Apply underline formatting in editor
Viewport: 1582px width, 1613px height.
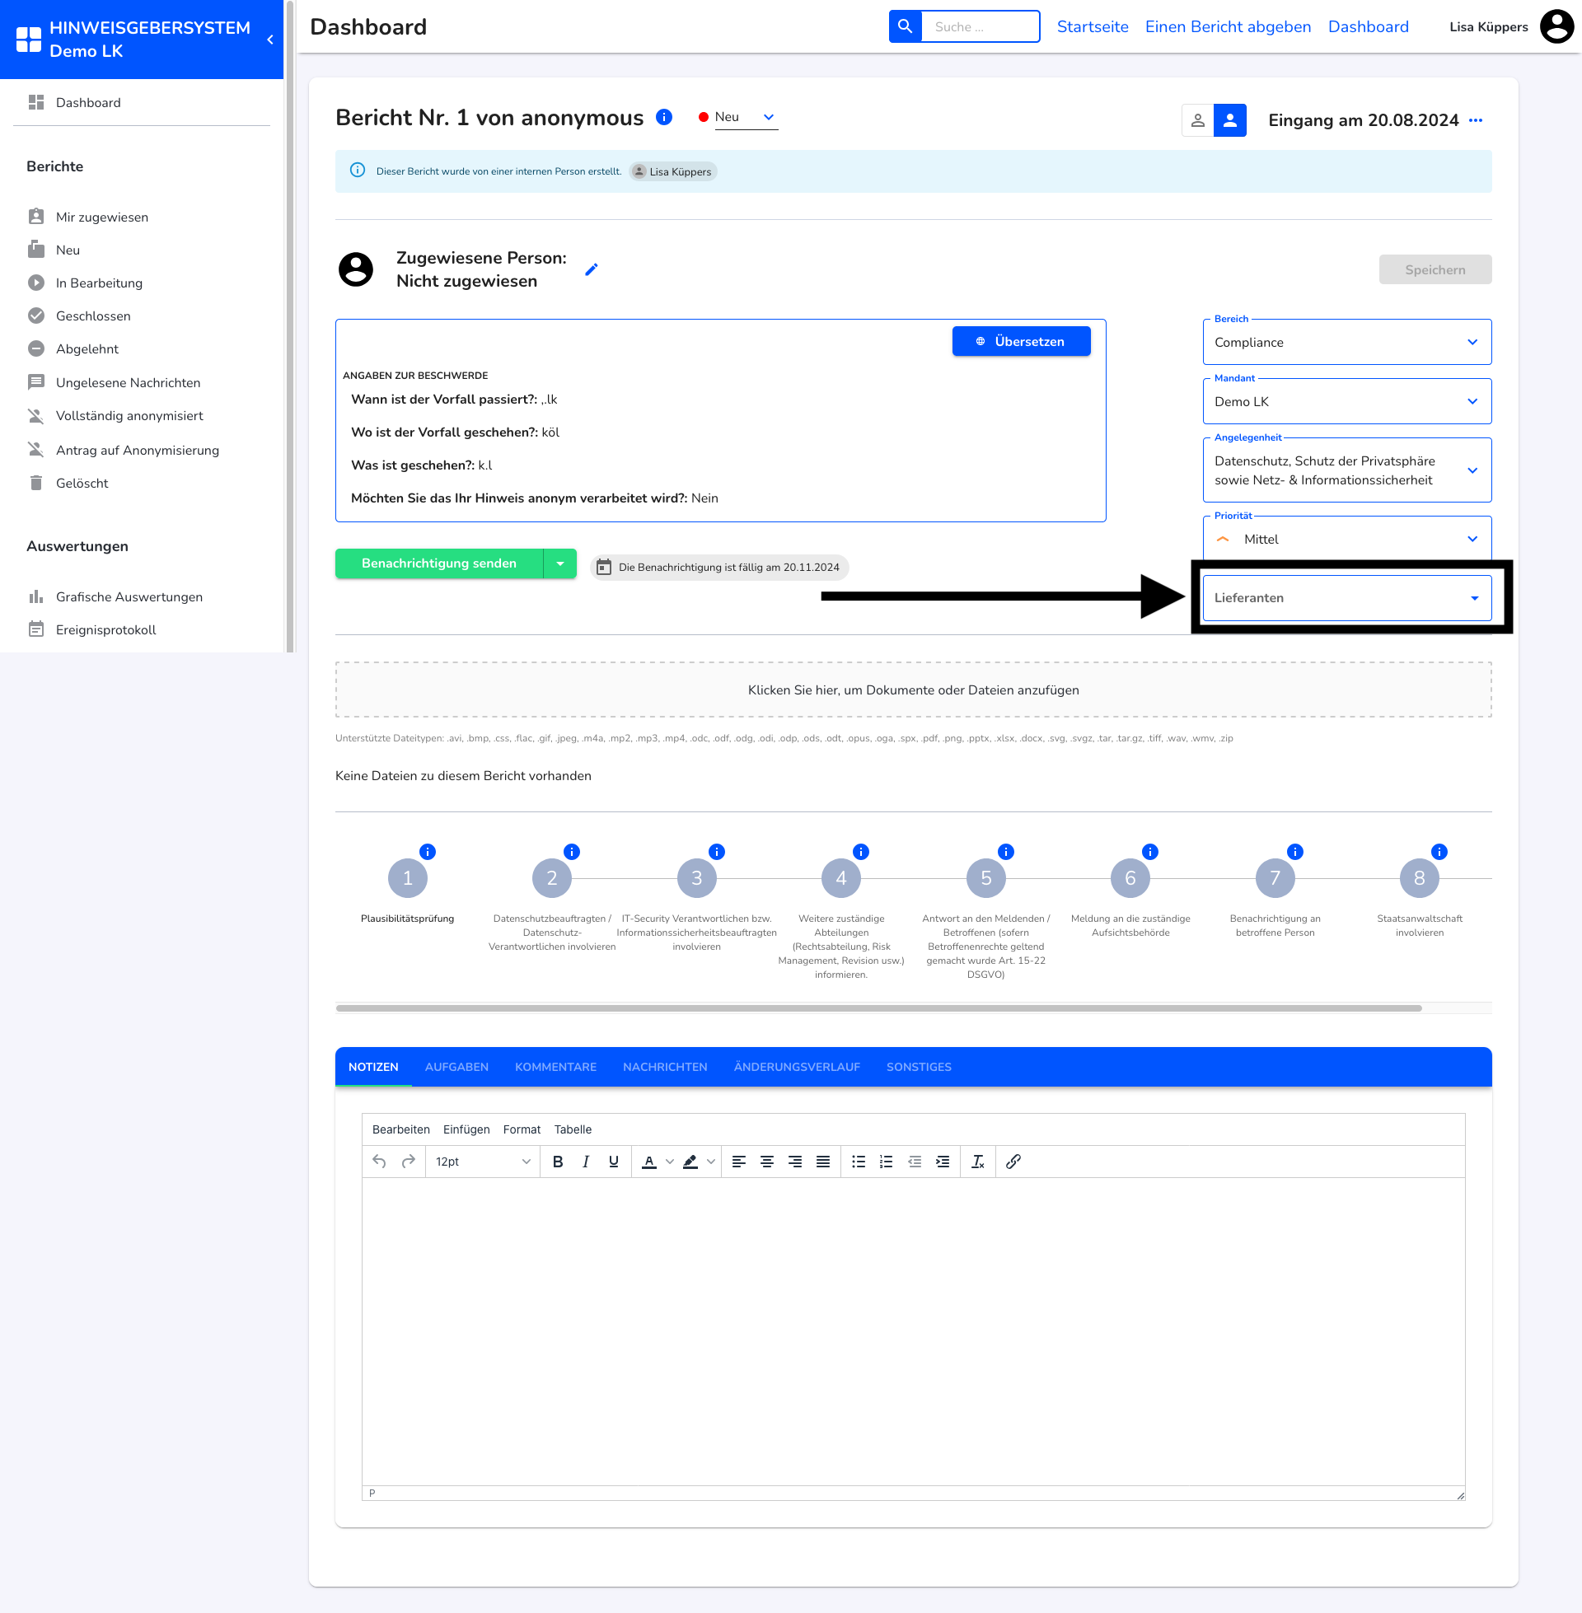[x=613, y=1162]
